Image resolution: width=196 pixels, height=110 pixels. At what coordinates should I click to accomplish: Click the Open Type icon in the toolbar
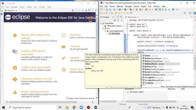click(x=146, y=9)
